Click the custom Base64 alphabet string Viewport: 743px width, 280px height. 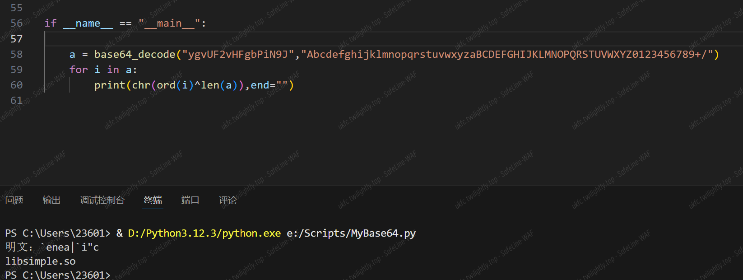pyautogui.click(x=507, y=54)
